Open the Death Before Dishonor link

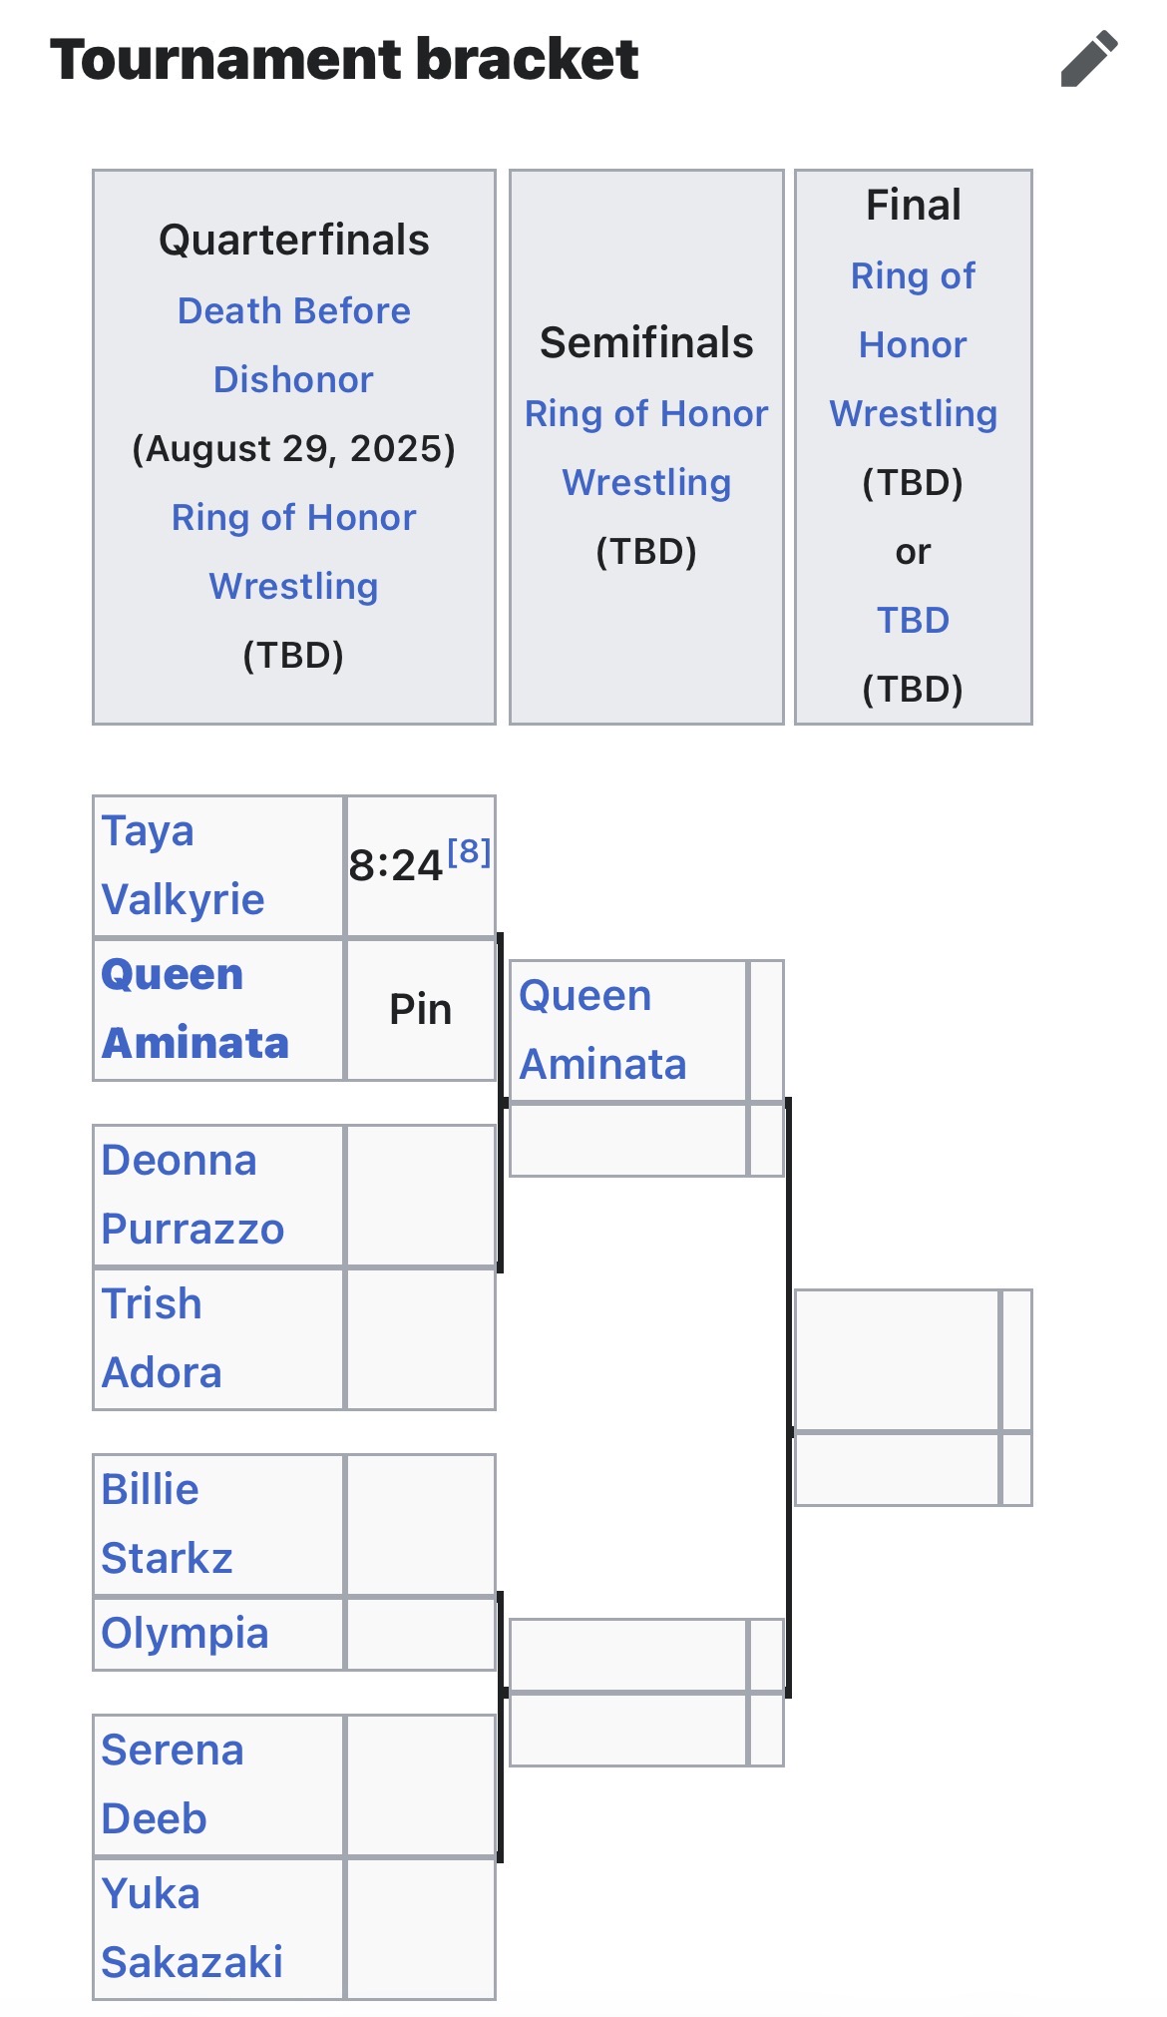(x=293, y=345)
